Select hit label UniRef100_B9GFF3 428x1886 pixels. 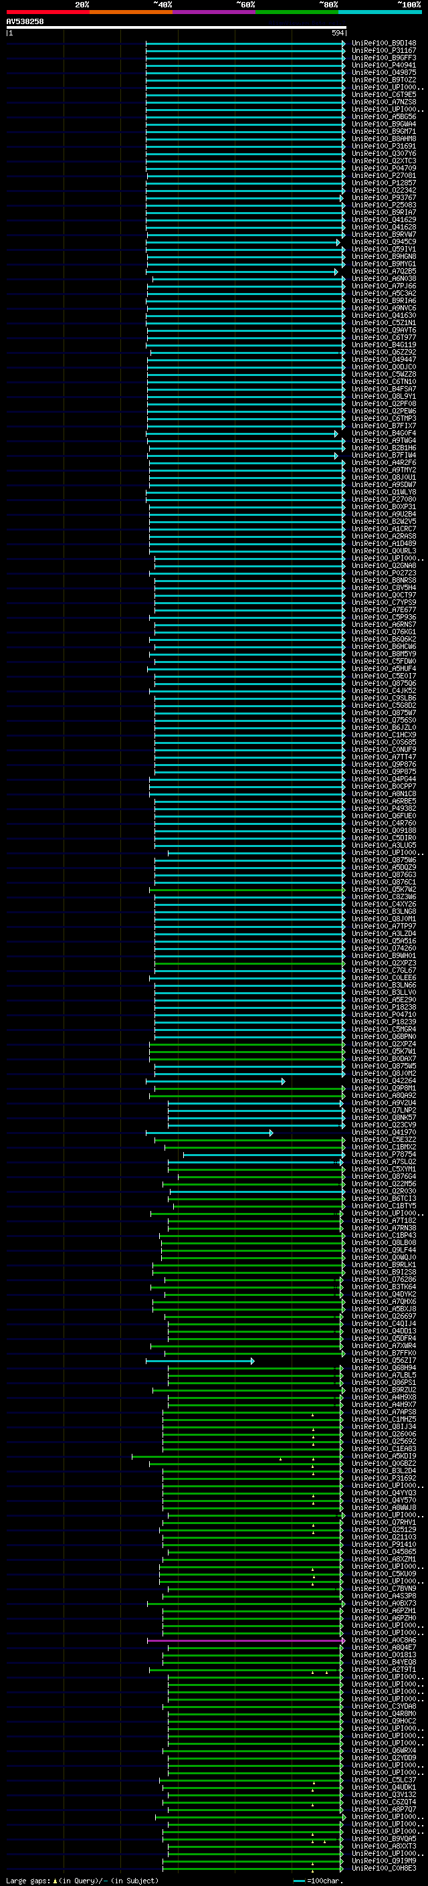tap(383, 58)
